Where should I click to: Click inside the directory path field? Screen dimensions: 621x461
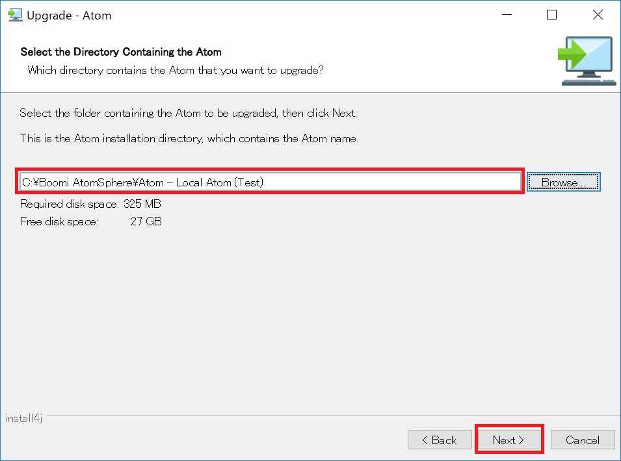pyautogui.click(x=270, y=182)
